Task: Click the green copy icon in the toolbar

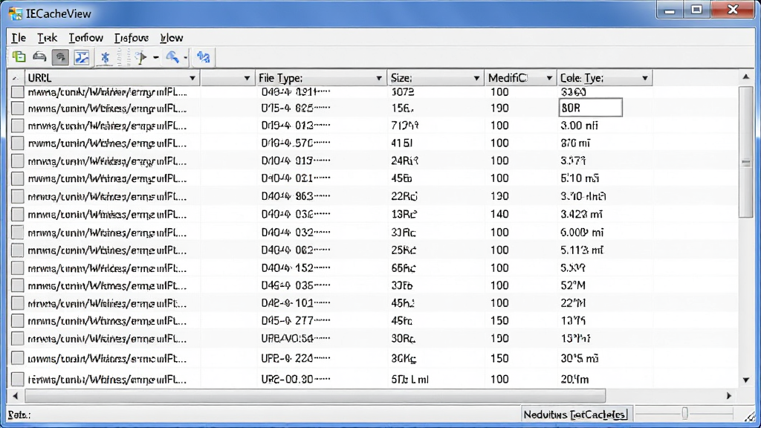Action: coord(19,57)
